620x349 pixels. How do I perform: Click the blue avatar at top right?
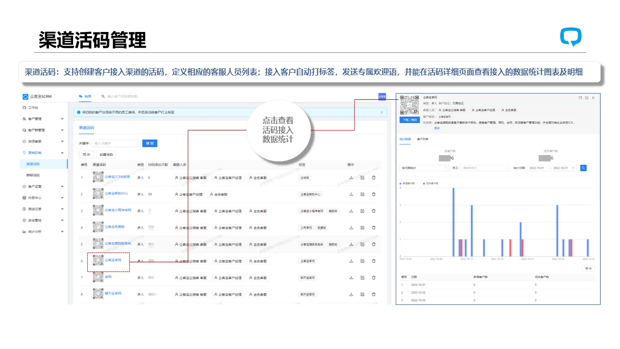382,96
